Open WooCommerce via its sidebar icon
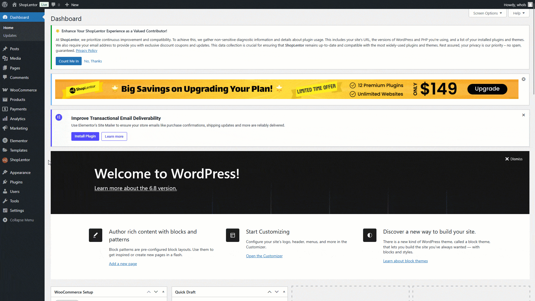Image resolution: width=535 pixels, height=301 pixels. (5, 90)
